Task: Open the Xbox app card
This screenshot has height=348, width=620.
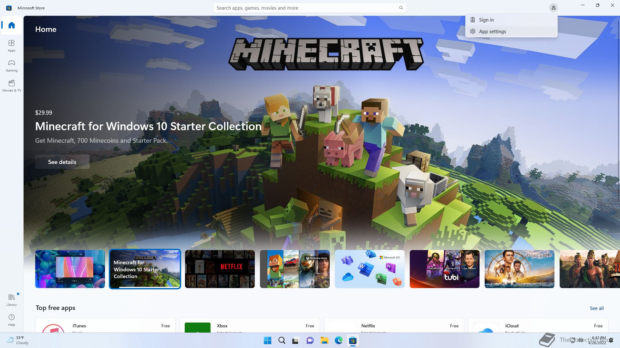Action: tap(250, 325)
